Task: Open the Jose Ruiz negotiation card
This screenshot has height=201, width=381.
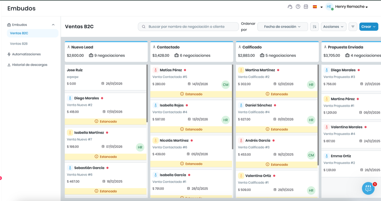Action: click(x=105, y=77)
